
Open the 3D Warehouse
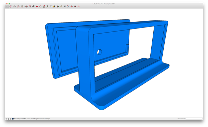click(x=72, y=6)
